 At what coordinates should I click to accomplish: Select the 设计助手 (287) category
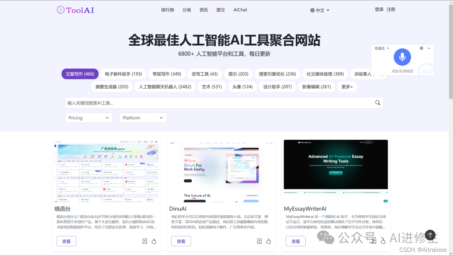(x=277, y=87)
